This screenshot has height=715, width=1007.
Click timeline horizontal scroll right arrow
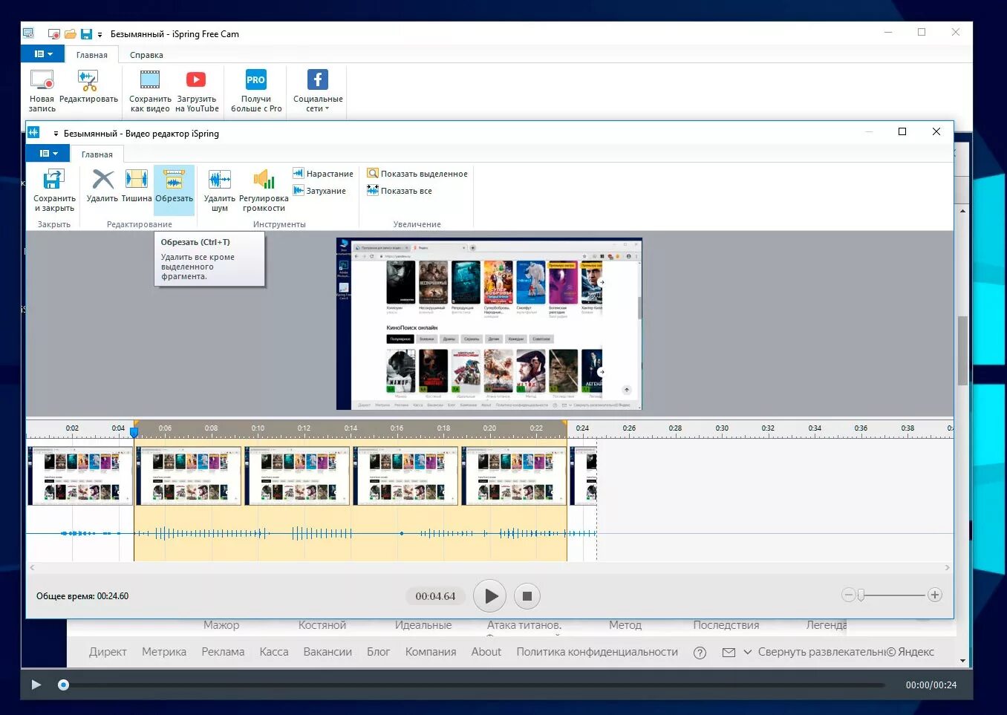tap(947, 567)
